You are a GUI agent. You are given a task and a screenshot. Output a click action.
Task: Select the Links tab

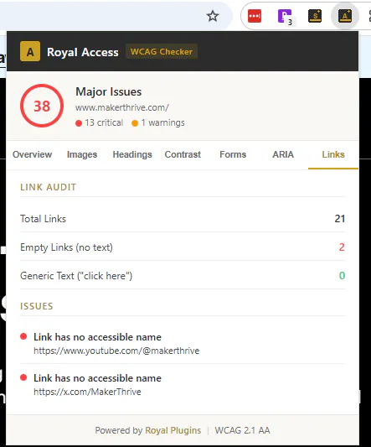tap(333, 154)
